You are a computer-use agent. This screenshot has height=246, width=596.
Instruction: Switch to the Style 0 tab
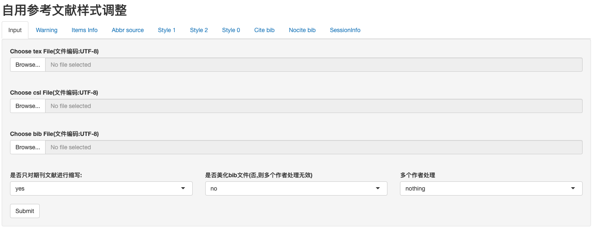click(x=231, y=30)
